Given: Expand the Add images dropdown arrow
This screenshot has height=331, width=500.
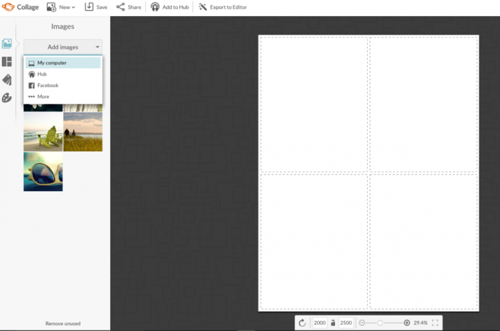Looking at the screenshot, I should pyautogui.click(x=97, y=47).
